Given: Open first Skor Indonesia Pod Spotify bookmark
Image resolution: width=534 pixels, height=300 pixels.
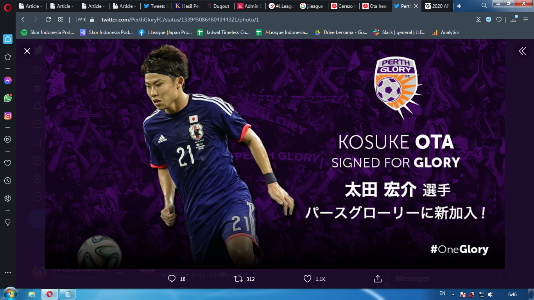Looking at the screenshot, I should click(48, 32).
